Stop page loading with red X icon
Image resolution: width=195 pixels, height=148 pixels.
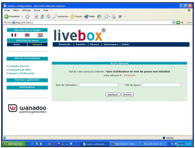pyautogui.click(x=36, y=16)
